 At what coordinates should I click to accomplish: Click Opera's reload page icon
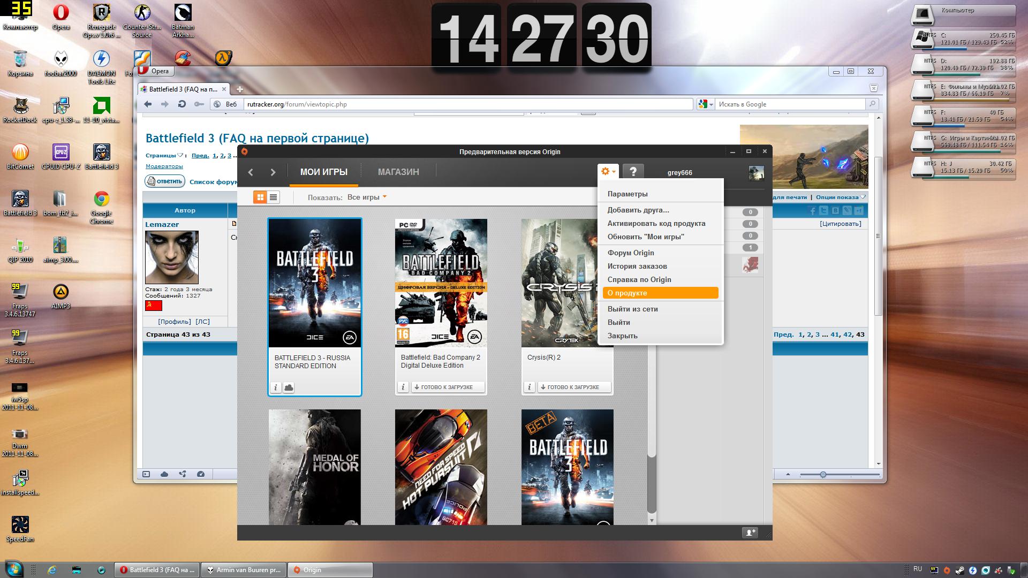182,104
